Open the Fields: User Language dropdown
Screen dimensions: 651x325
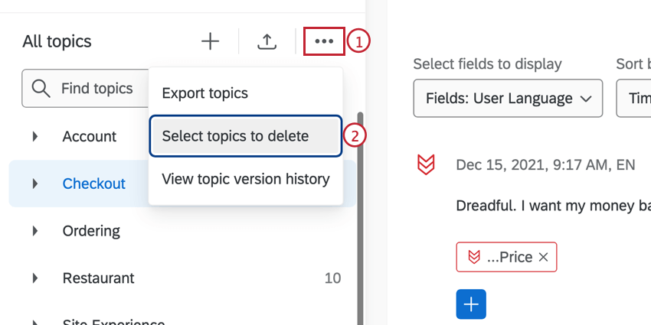[x=507, y=99]
